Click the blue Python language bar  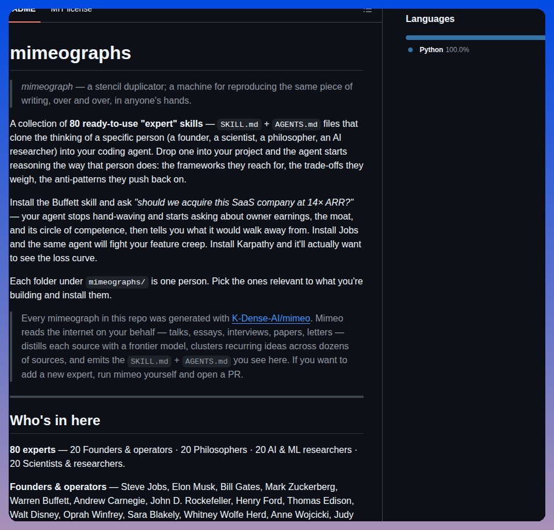(475, 38)
